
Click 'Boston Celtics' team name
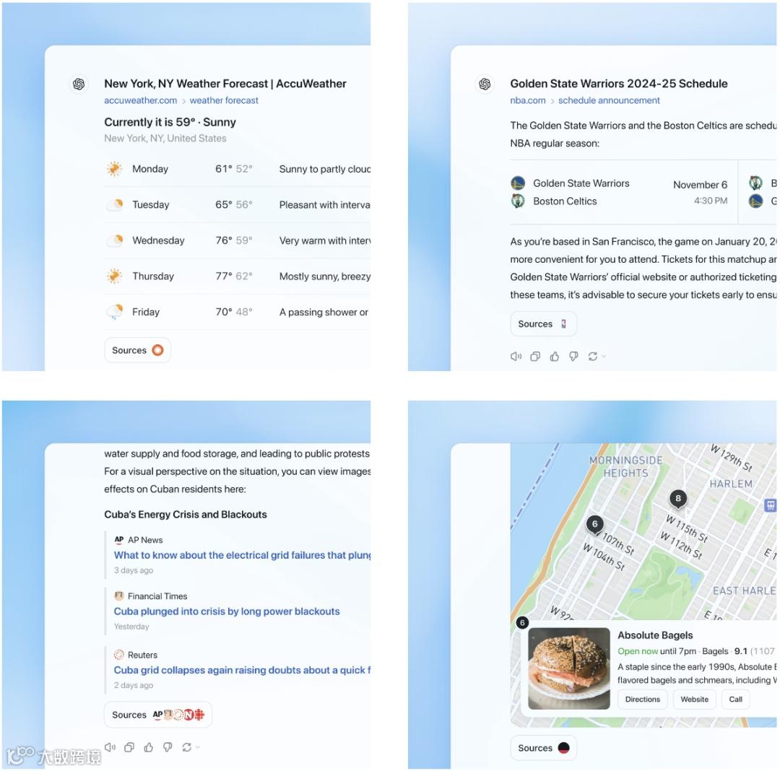pyautogui.click(x=565, y=201)
